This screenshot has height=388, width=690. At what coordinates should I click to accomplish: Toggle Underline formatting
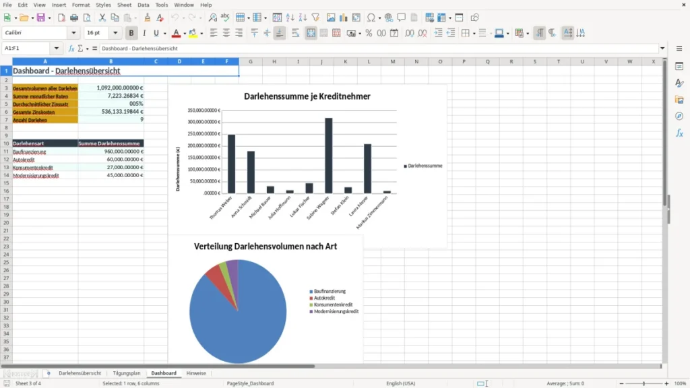156,33
